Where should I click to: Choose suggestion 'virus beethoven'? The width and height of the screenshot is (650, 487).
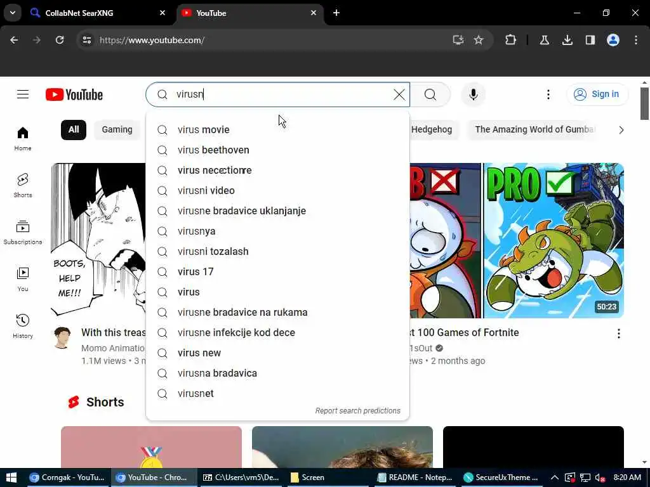278,150
